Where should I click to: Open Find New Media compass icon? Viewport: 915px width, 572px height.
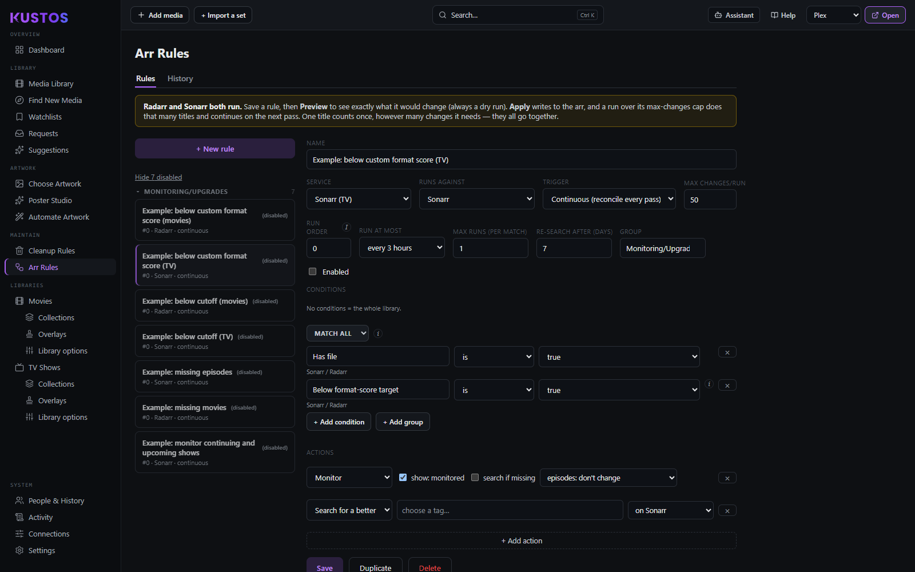[x=19, y=100]
